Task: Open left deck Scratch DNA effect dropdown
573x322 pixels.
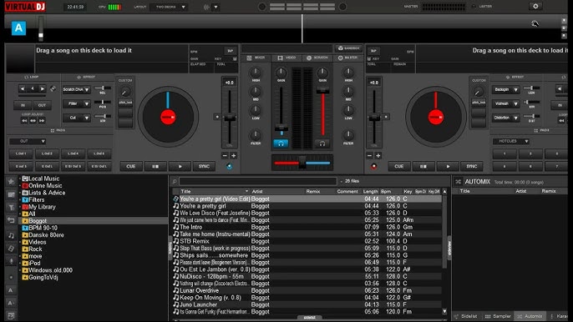Action: 76,89
